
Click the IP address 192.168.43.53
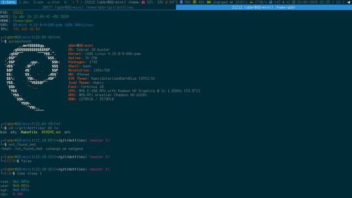tap(26, 29)
